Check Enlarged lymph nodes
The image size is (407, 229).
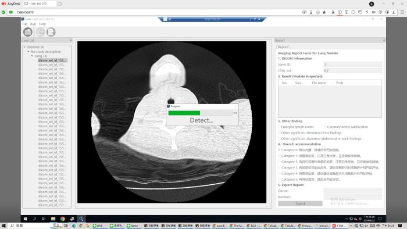[280, 127]
